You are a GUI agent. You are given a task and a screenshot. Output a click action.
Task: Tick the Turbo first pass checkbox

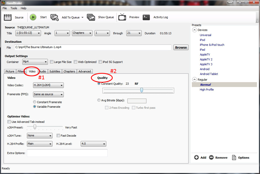point(133,108)
